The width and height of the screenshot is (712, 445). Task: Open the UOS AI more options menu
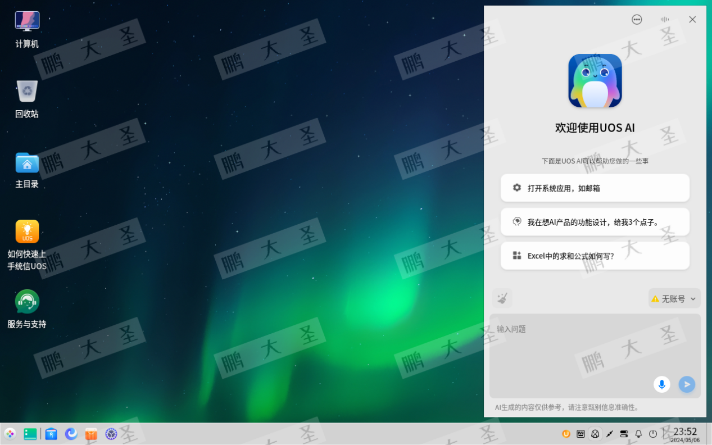[x=637, y=20]
